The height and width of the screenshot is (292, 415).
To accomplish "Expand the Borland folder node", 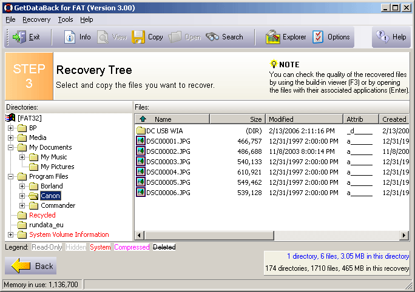I will 22,186.
